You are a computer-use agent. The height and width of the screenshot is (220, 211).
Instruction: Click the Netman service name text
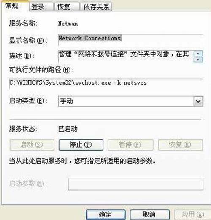click(68, 24)
